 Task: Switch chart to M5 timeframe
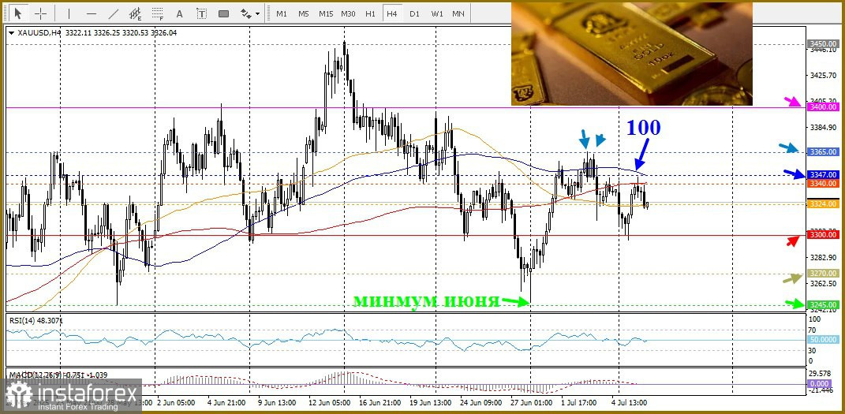coord(304,13)
